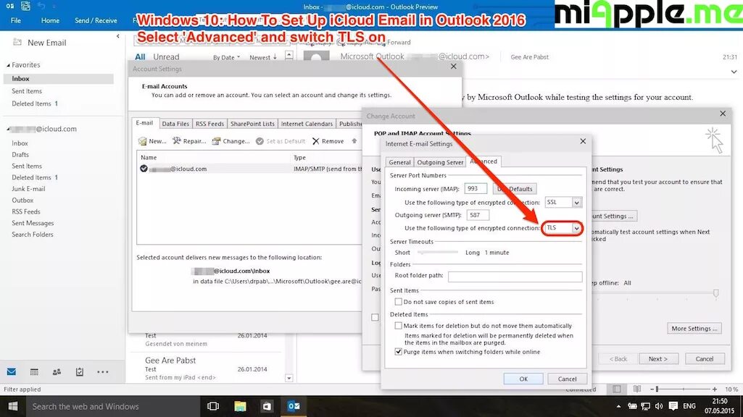Click More Settings button
This screenshot has width=743, height=417.
(x=694, y=328)
